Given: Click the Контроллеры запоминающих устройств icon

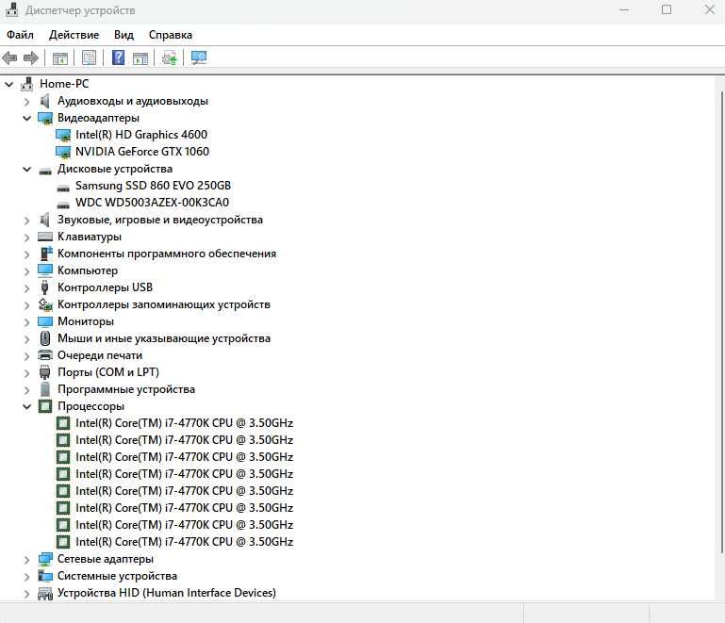Looking at the screenshot, I should 45,304.
